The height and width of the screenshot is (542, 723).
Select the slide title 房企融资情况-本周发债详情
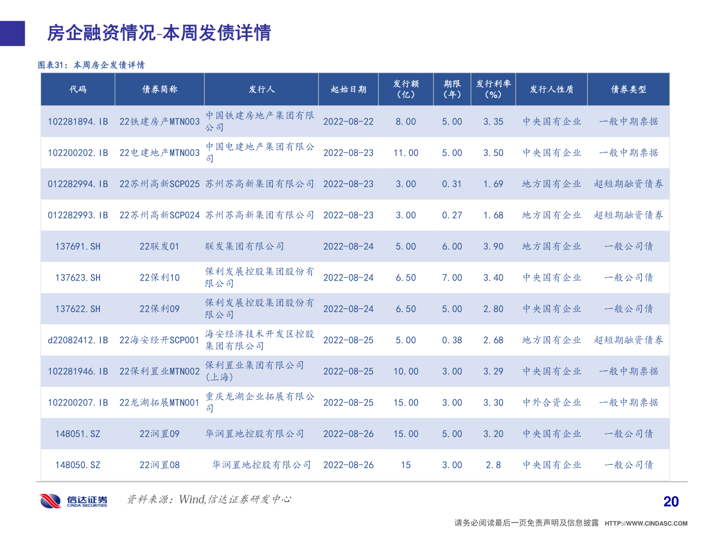point(159,33)
